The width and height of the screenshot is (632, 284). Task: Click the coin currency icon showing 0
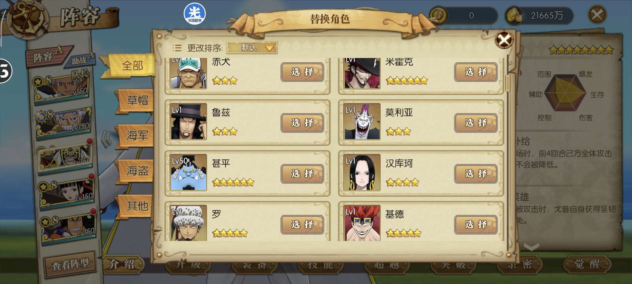(438, 16)
